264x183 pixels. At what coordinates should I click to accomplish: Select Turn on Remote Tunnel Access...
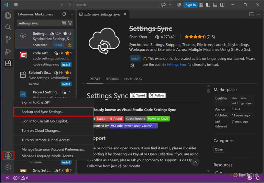(x=53, y=140)
